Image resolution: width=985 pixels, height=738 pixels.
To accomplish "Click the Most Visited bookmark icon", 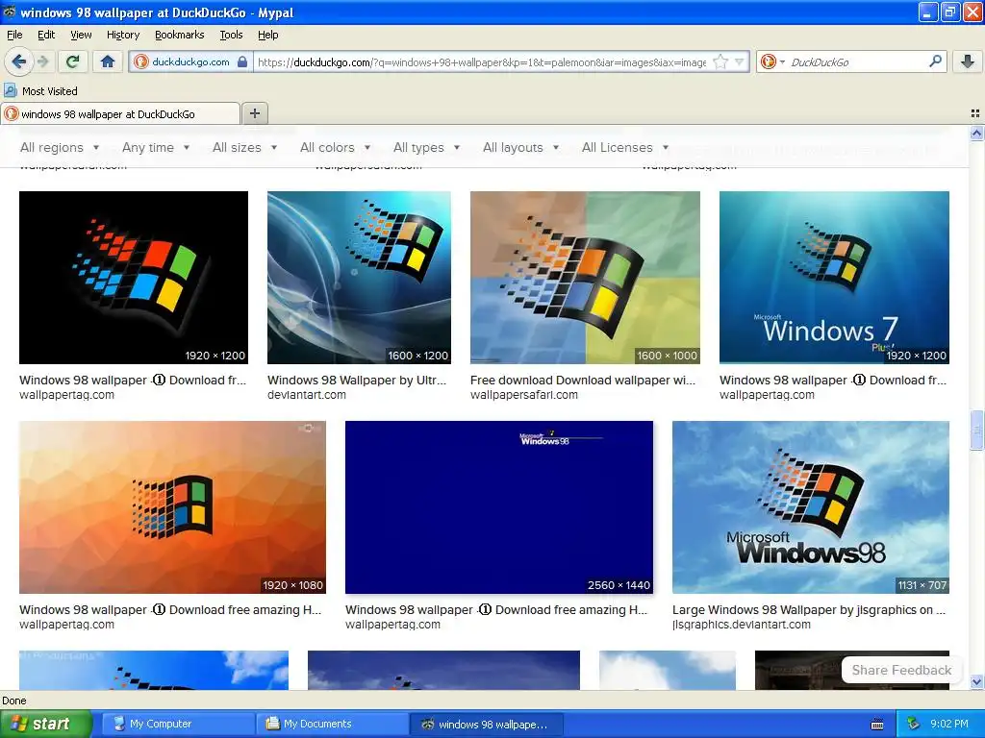I will (x=10, y=90).
